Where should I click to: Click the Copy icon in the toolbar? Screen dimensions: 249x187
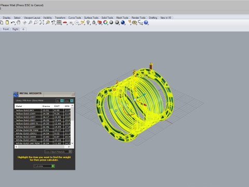click(2, 22)
